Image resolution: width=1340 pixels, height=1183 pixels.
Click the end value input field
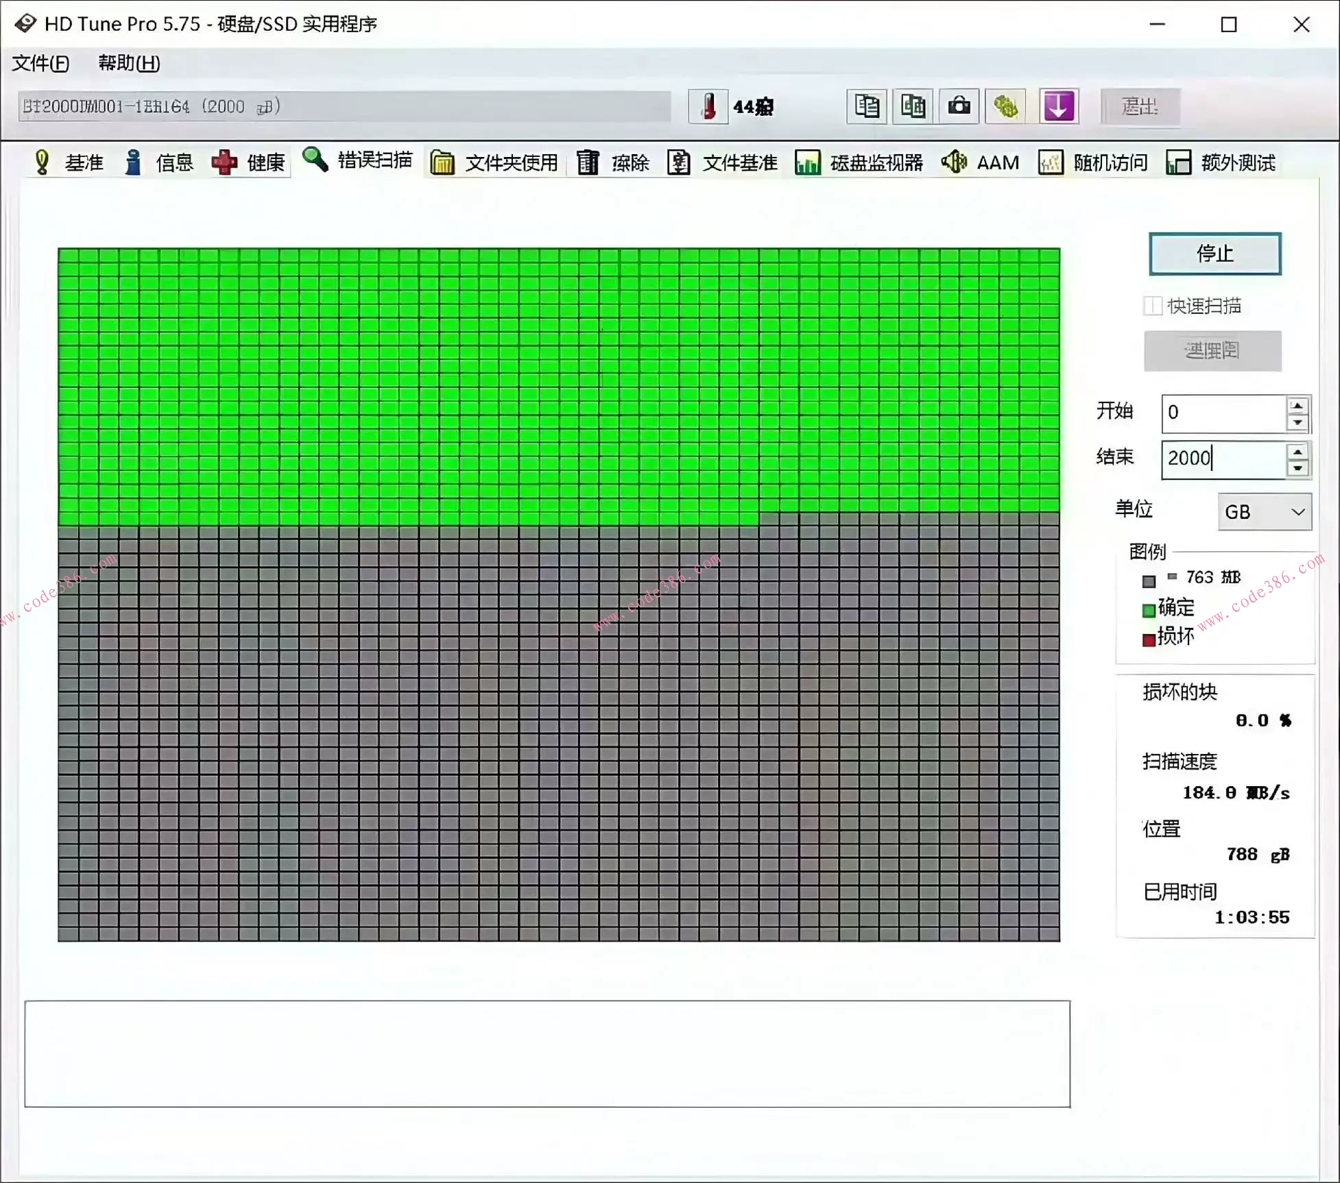point(1221,459)
